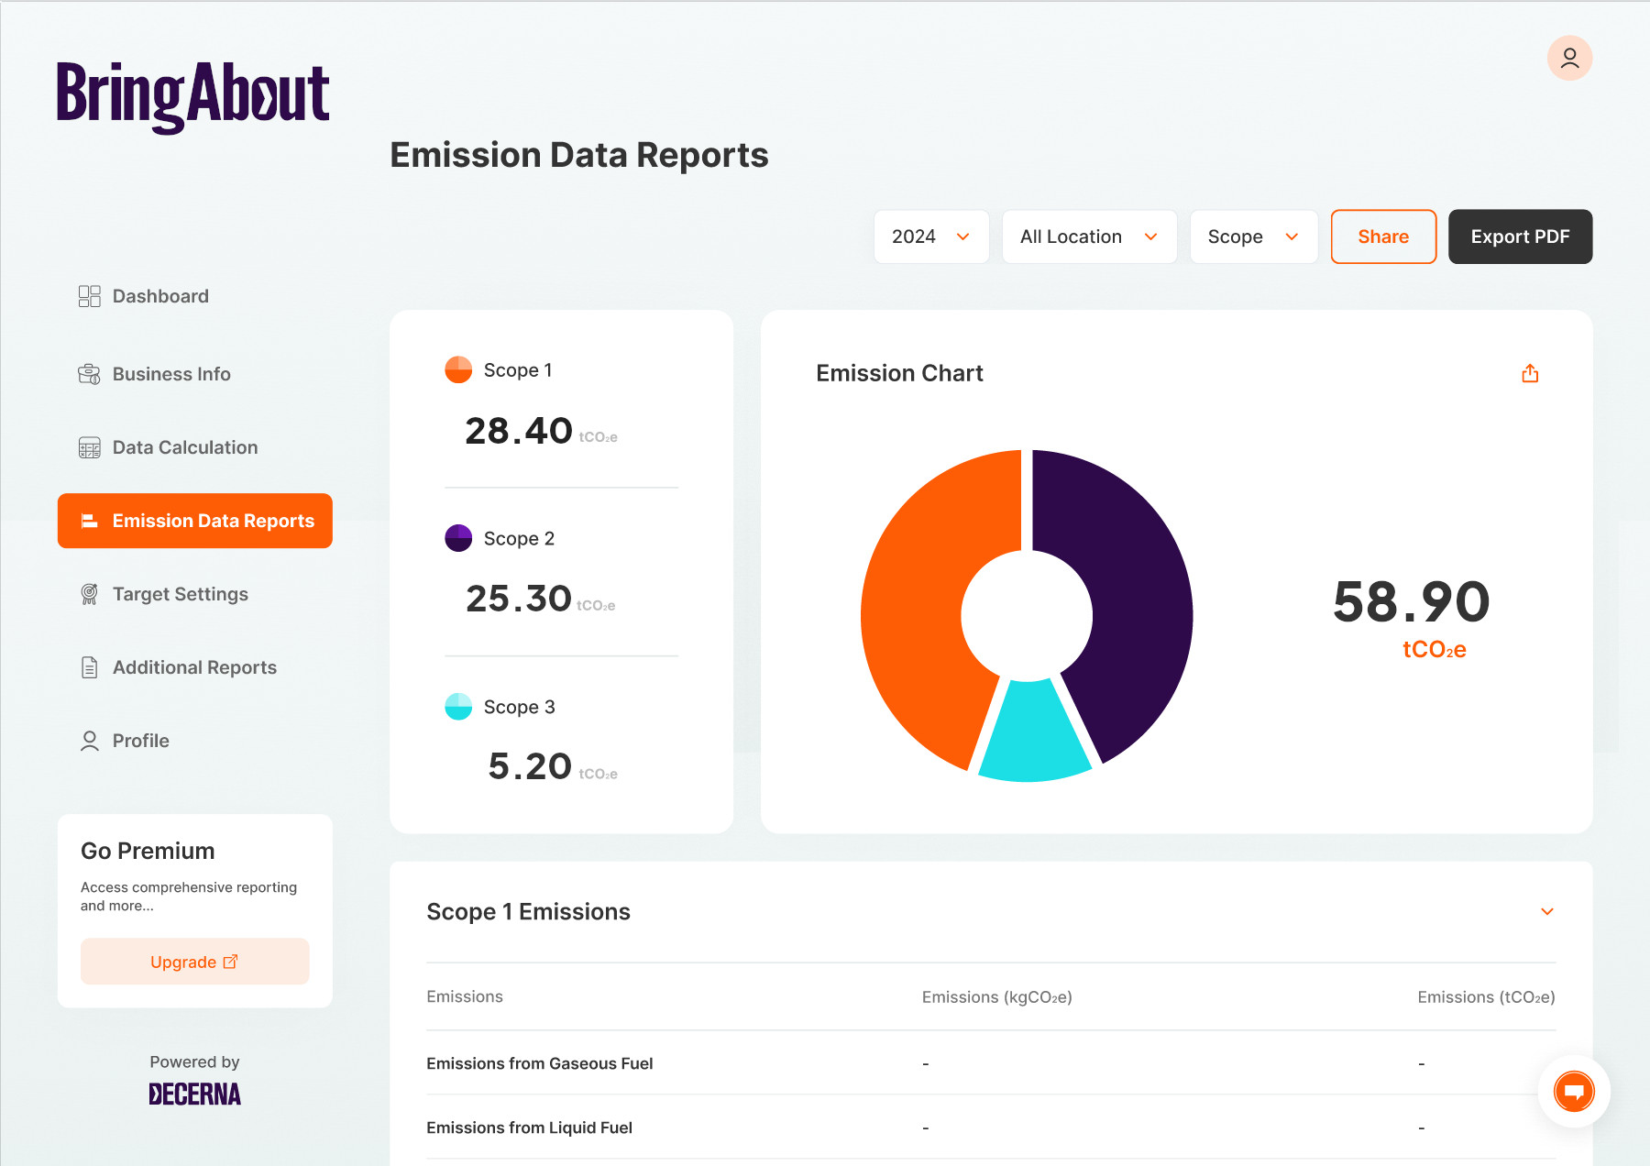
Task: Click the 5.20 Scope 3 value
Action: 530,766
